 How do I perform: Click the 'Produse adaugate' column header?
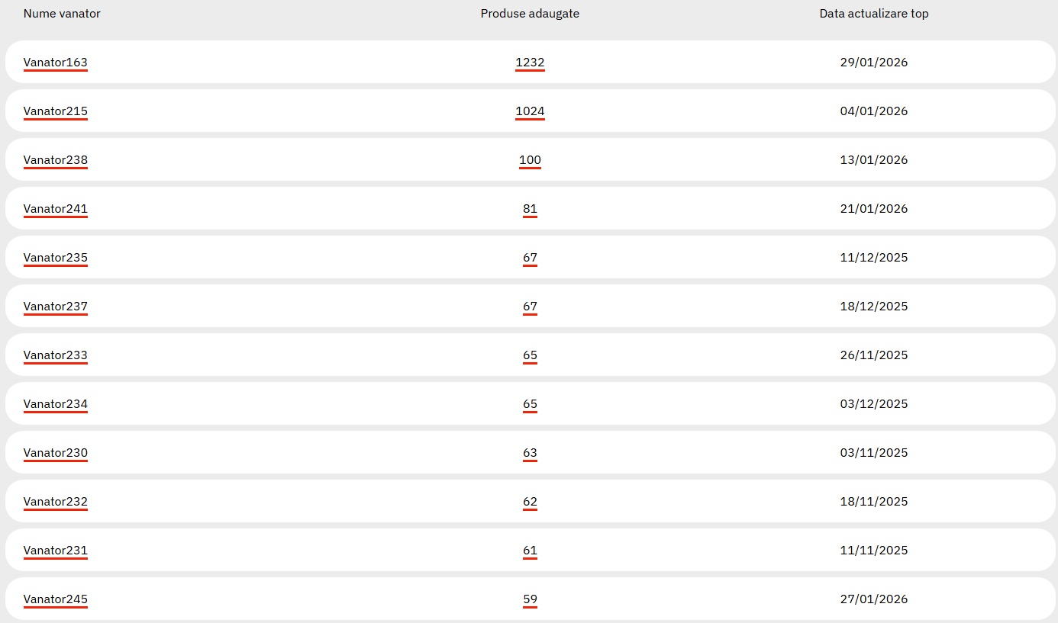530,14
